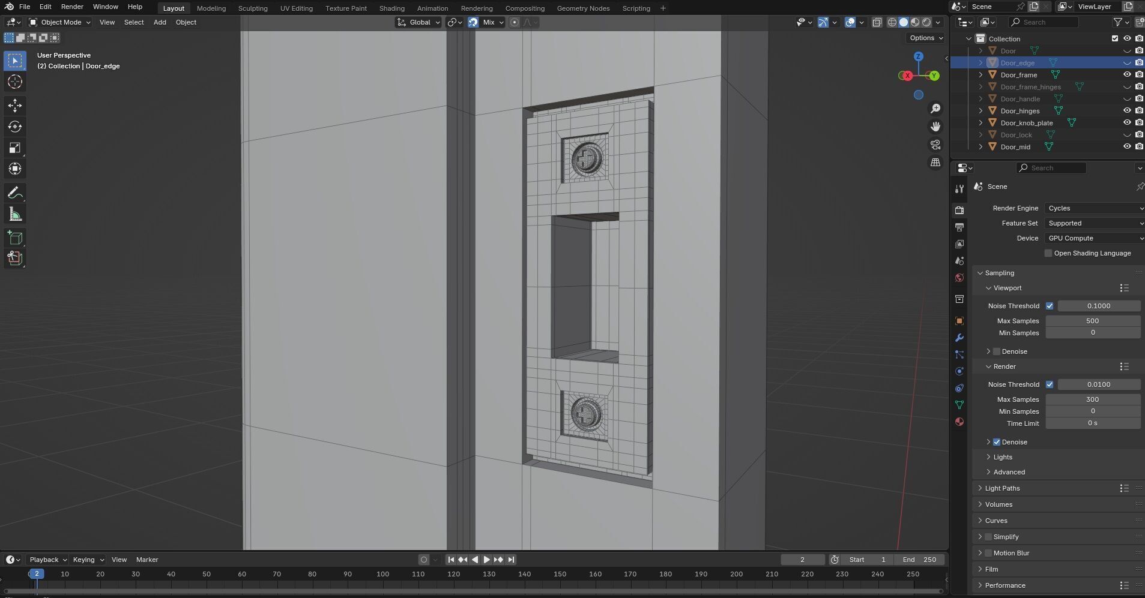The image size is (1145, 598).
Task: Switch to Geometry Nodes workspace tab
Action: tap(583, 8)
